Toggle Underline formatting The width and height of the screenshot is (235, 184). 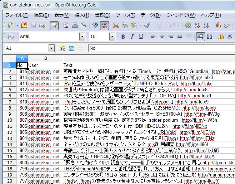click(141, 37)
